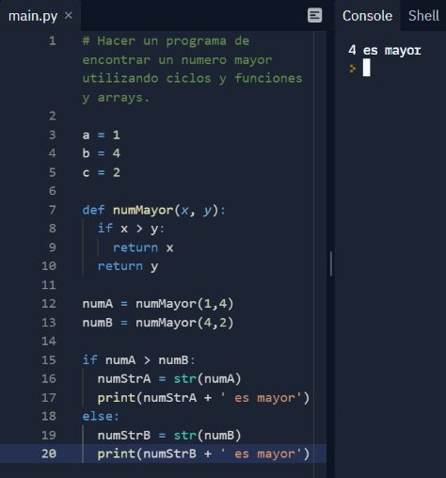Screen dimensions: 446x478
Task: Click comment text 'encontrar un numero mayor'
Action: [177, 60]
